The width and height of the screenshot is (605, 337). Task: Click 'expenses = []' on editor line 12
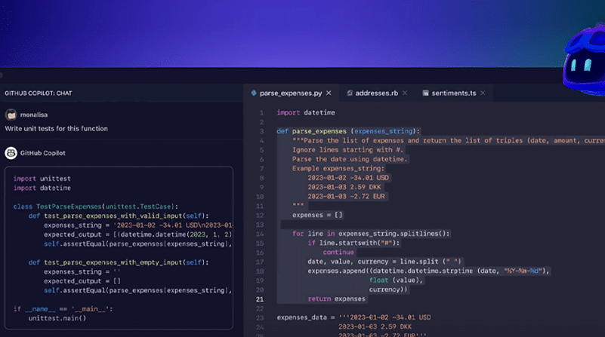point(317,215)
